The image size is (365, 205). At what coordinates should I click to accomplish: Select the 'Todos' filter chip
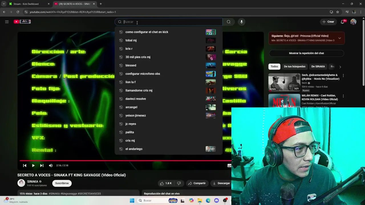(274, 67)
